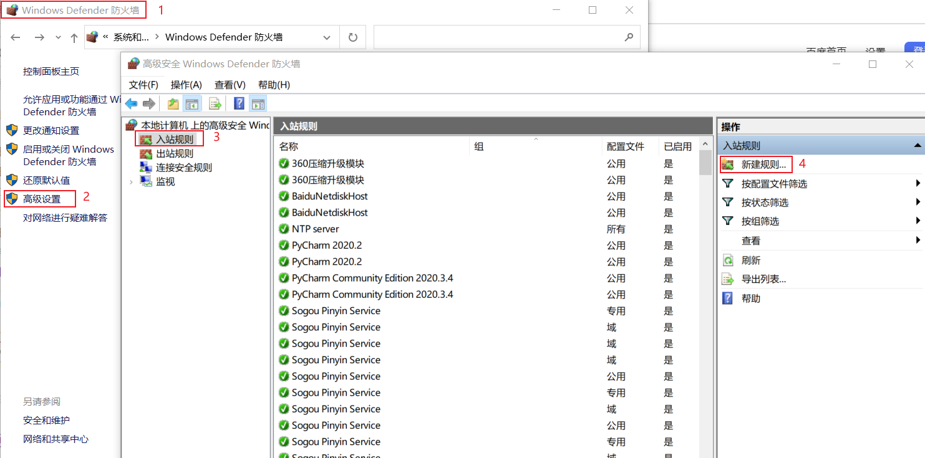Click the 刷新 refresh icon in the action pane
925x458 pixels.
click(727, 260)
